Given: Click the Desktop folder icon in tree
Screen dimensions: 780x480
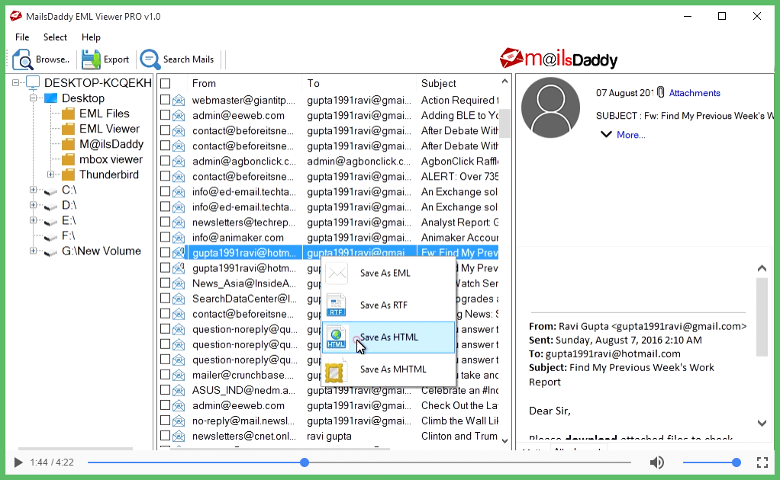Looking at the screenshot, I should 50,98.
